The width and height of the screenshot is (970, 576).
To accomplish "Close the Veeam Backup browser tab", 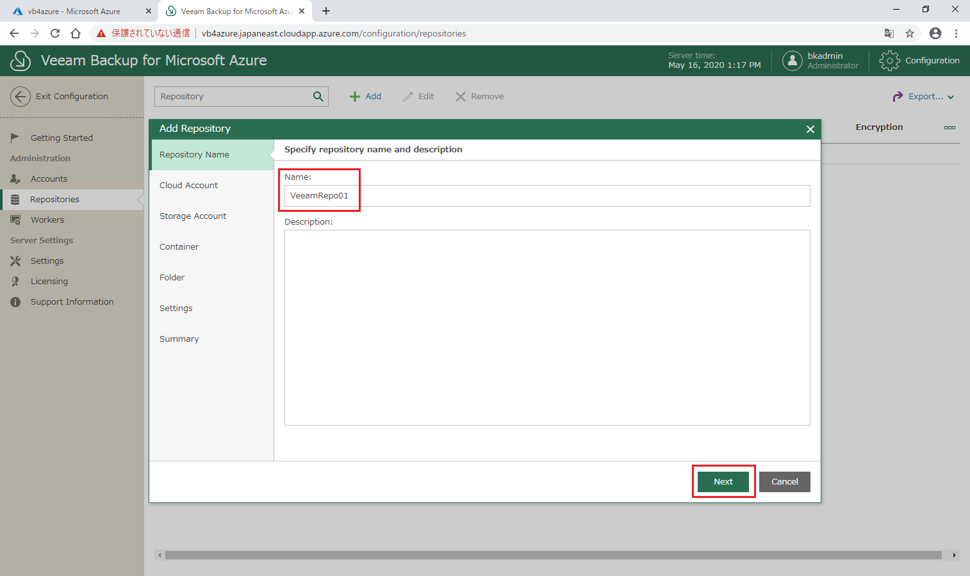I will pos(302,11).
